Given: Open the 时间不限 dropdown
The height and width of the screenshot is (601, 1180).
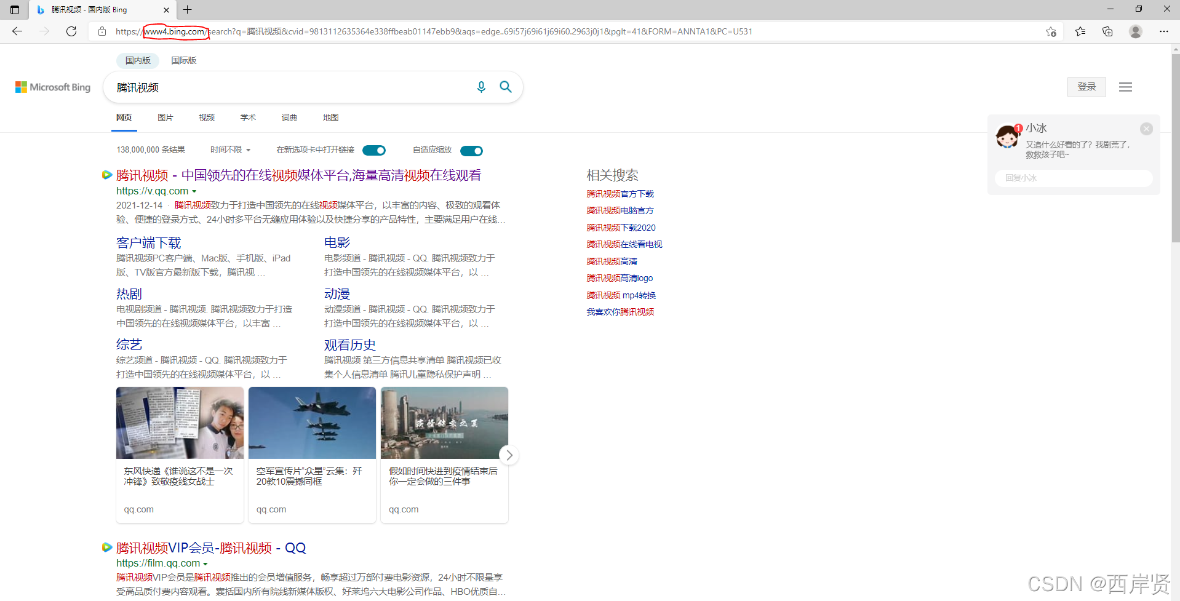Looking at the screenshot, I should 231,150.
